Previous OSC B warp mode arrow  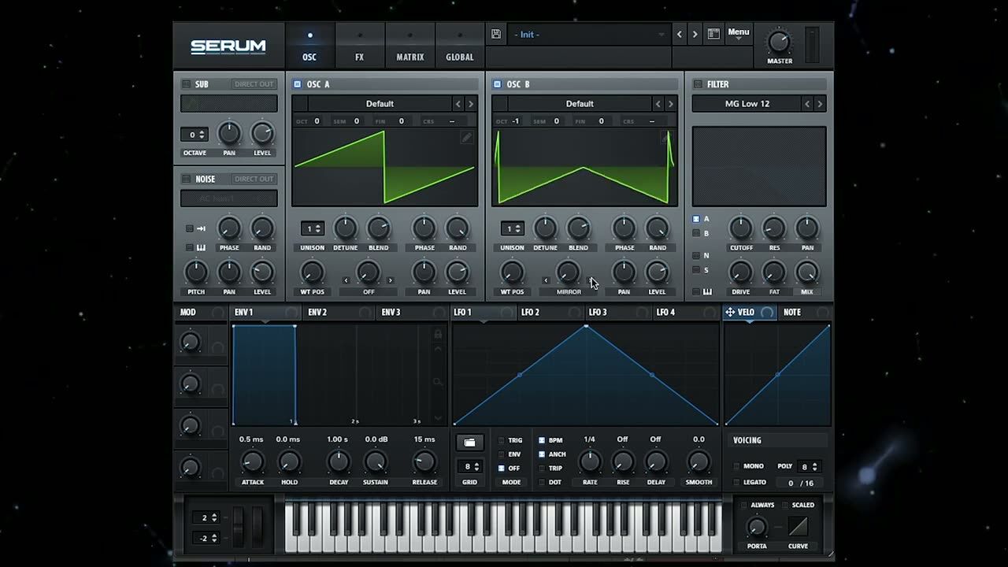[x=546, y=280]
